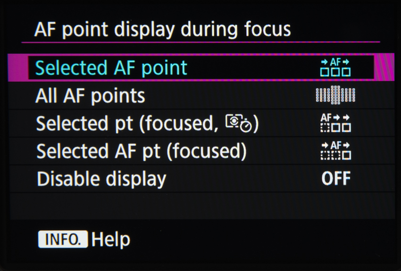Click the OFF indicator for Disable display
The width and height of the screenshot is (401, 271).
point(336,179)
